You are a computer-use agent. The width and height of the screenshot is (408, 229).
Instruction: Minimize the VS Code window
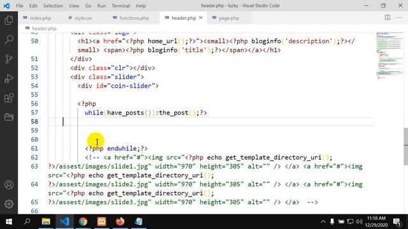(366, 6)
